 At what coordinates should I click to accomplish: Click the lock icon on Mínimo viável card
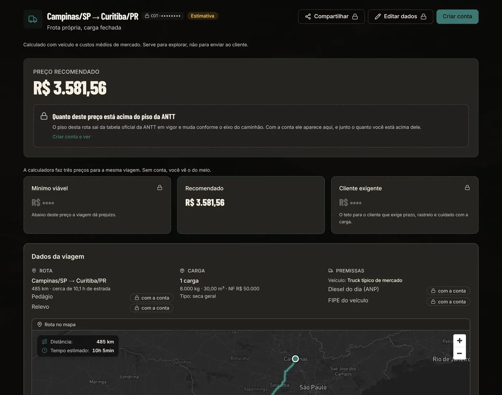point(160,188)
